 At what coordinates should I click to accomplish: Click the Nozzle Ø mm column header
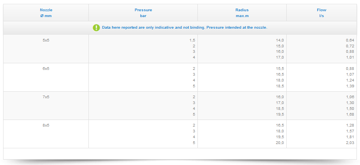coord(46,13)
